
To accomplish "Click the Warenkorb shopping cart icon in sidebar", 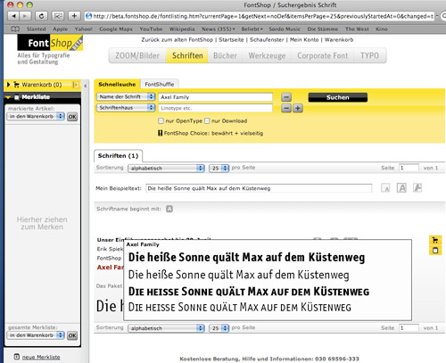I will coord(17,85).
